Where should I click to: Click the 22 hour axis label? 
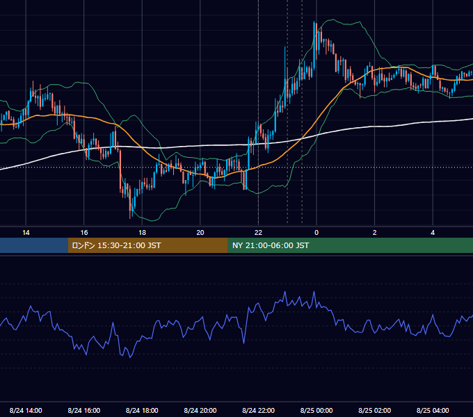(258, 233)
